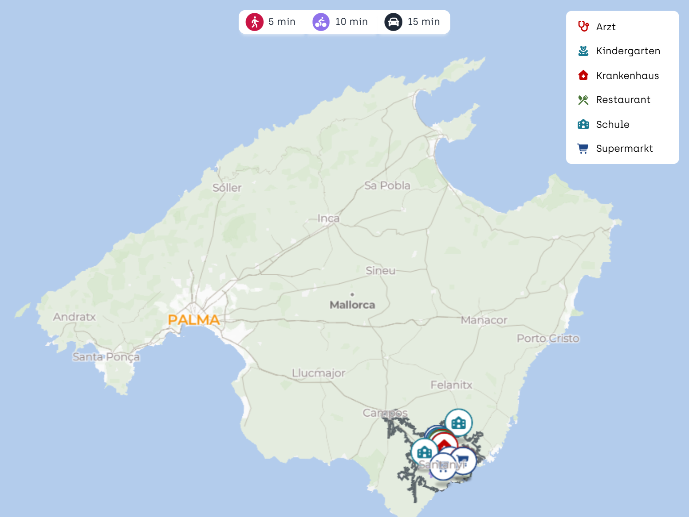689x517 pixels.
Task: Click the Kindergarten legend icon
Action: coord(583,51)
